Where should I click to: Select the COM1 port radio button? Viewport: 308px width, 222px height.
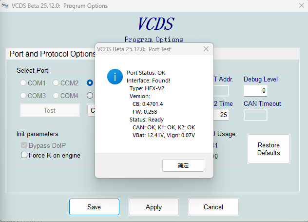click(23, 83)
